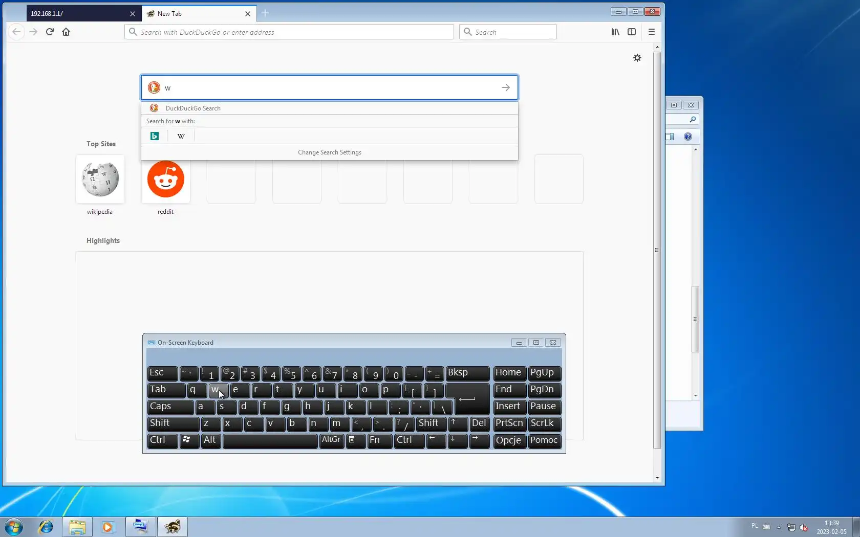The height and width of the screenshot is (537, 860).
Task: Search with the Wikipedia engine icon
Action: [x=181, y=136]
